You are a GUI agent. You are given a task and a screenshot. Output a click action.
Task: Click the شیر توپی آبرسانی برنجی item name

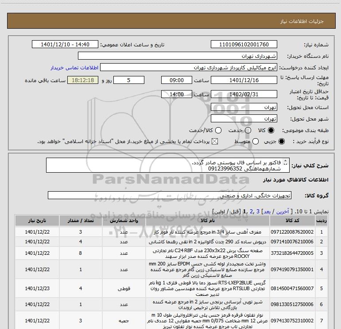(x=207, y=305)
